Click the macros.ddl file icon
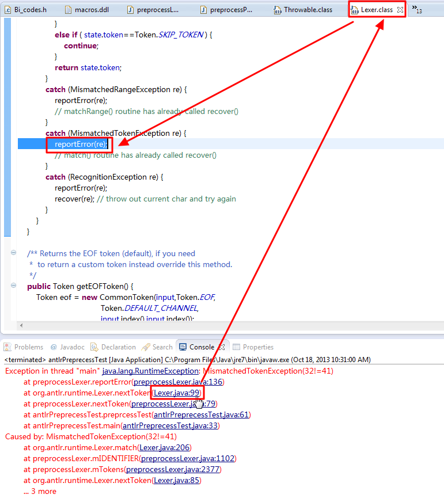This screenshot has width=444, height=502. click(68, 10)
